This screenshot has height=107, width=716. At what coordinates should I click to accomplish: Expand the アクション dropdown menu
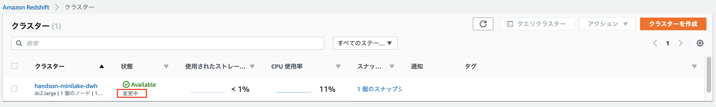pos(607,24)
